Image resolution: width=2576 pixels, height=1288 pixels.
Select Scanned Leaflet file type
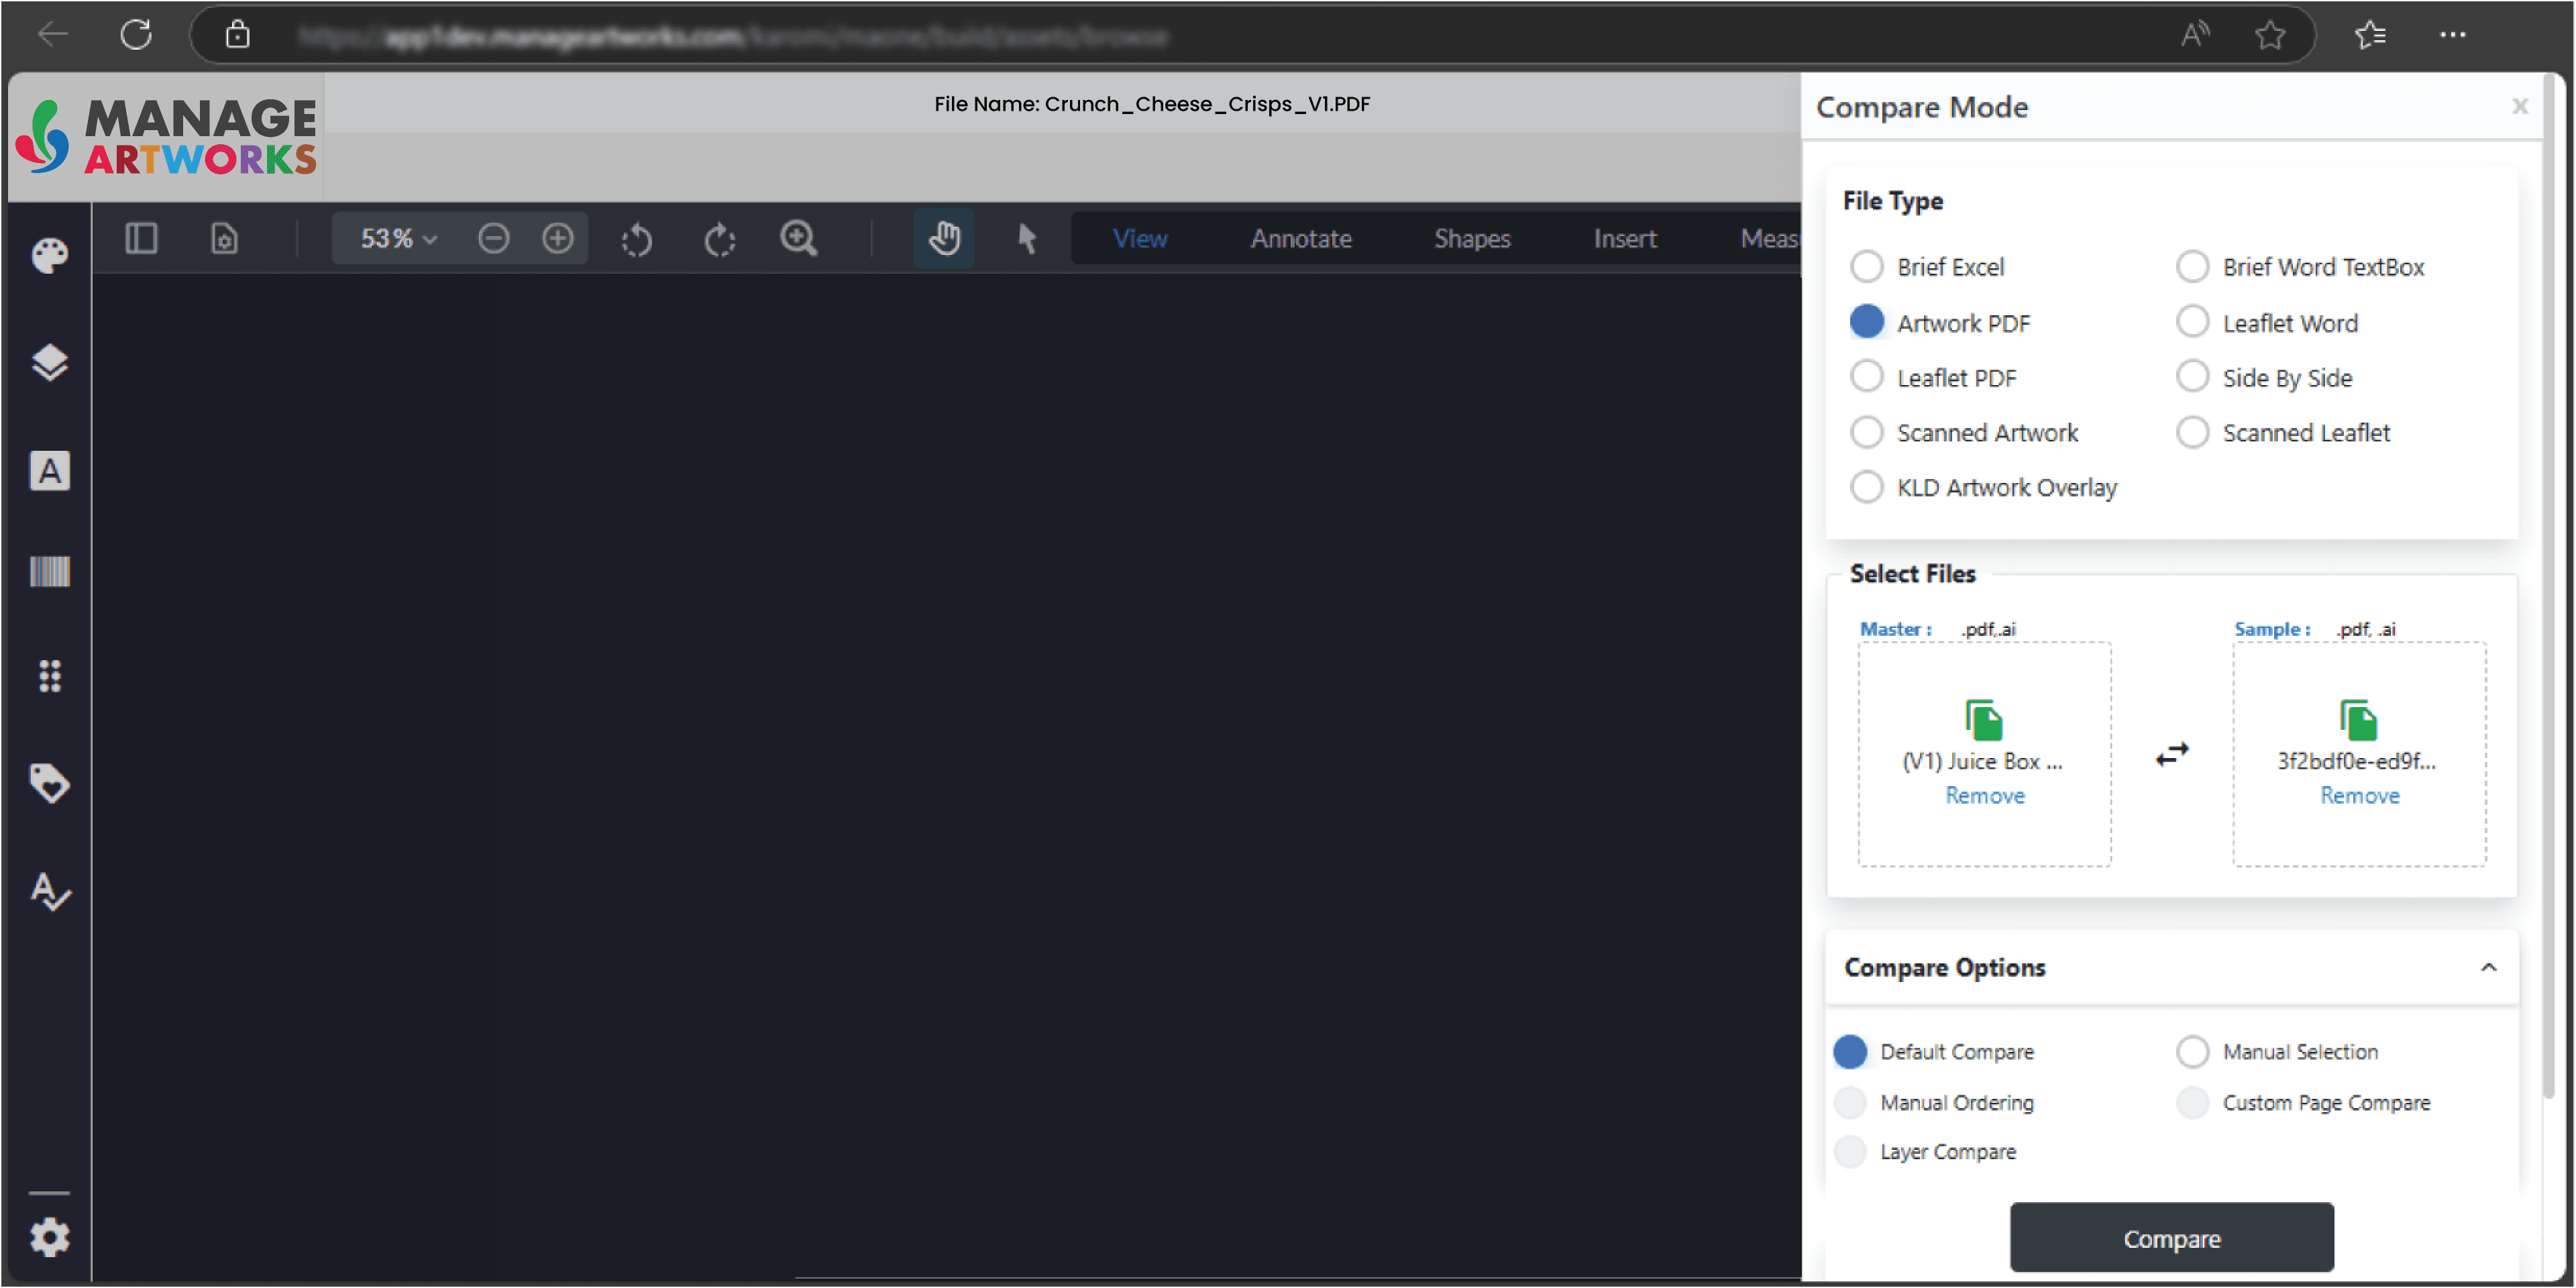point(2192,432)
